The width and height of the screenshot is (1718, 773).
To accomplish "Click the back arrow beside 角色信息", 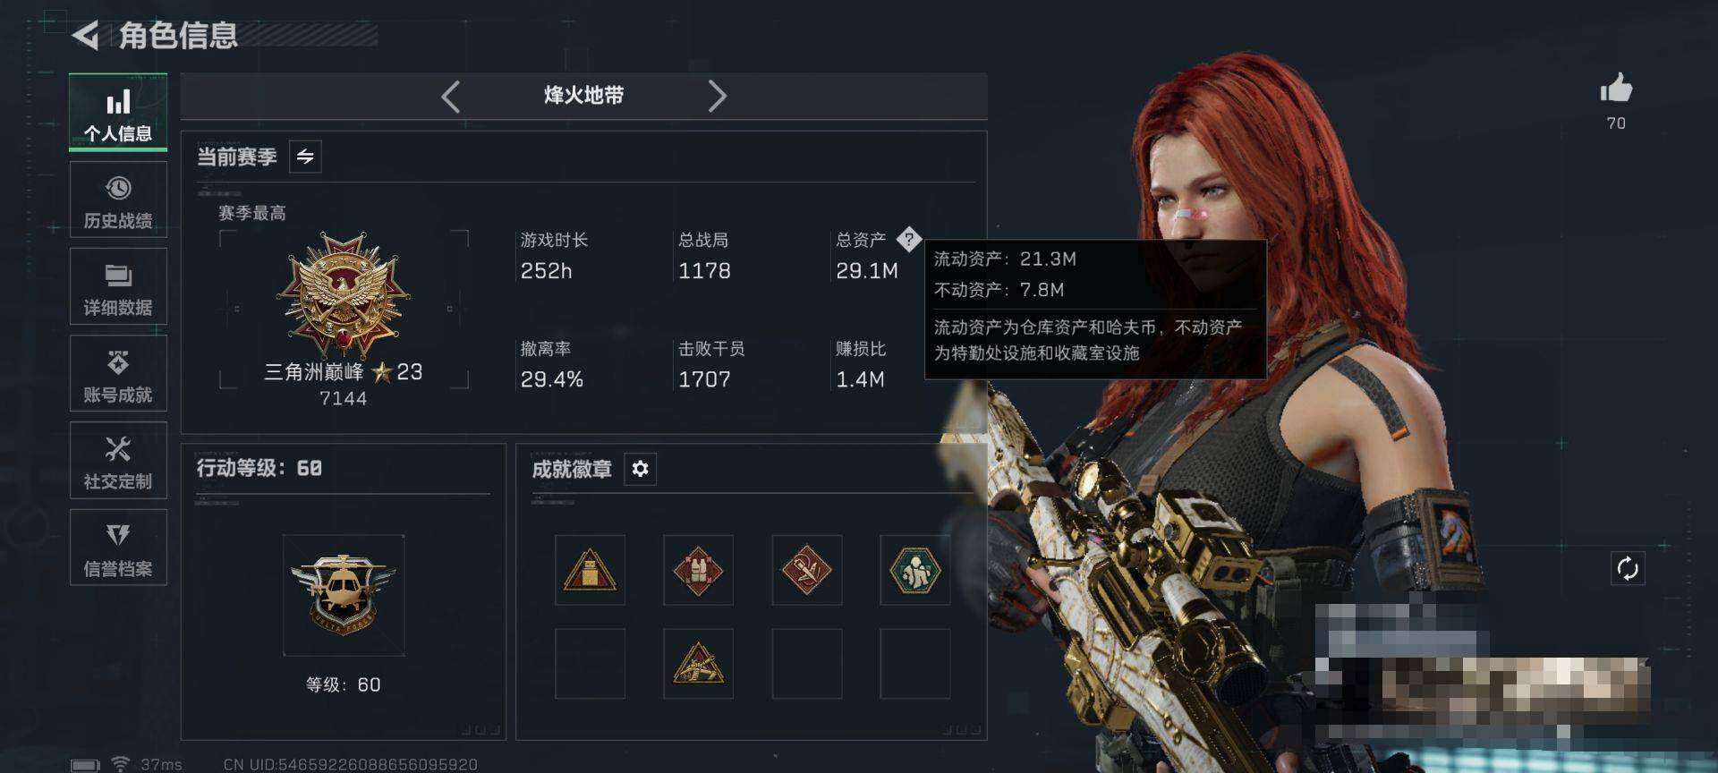I will (x=86, y=36).
